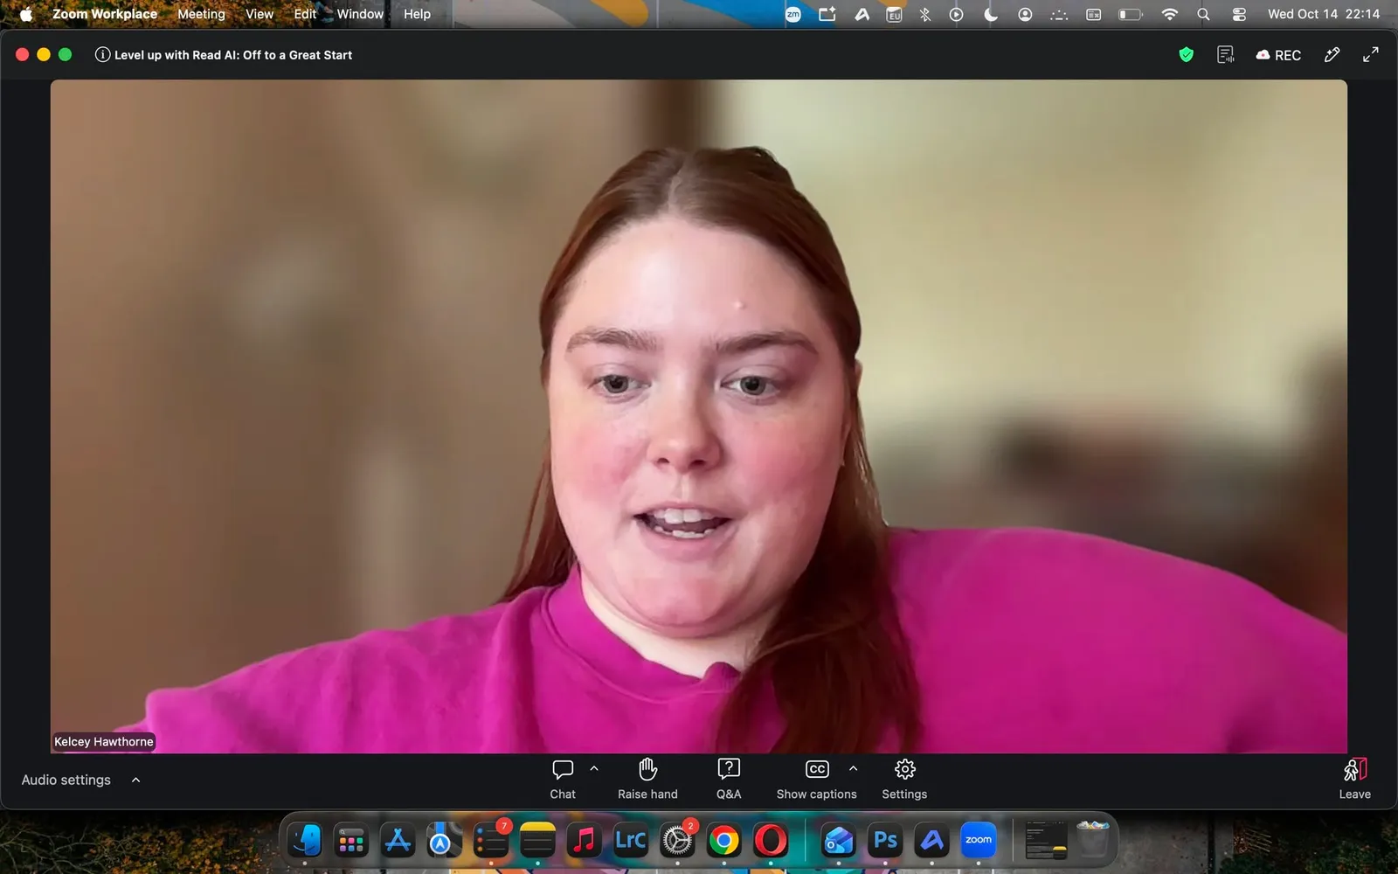Open the View menu

coord(260,14)
